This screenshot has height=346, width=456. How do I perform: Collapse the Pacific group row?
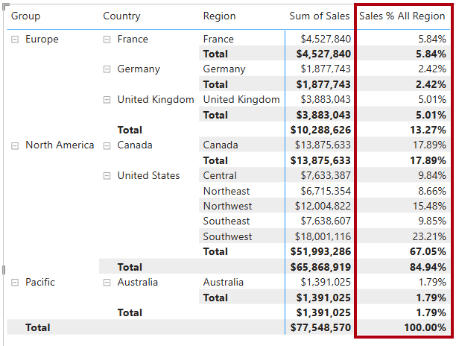pyautogui.click(x=15, y=283)
